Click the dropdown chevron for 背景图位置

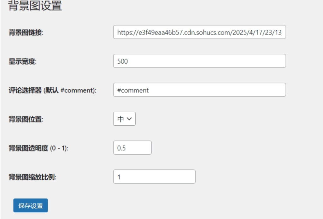pos(129,119)
